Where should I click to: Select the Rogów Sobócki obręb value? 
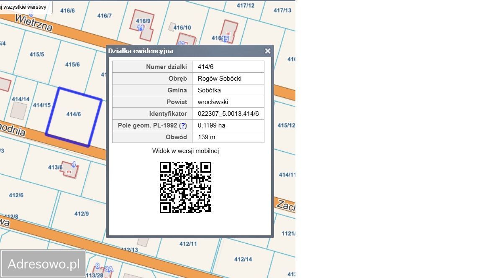220,78
